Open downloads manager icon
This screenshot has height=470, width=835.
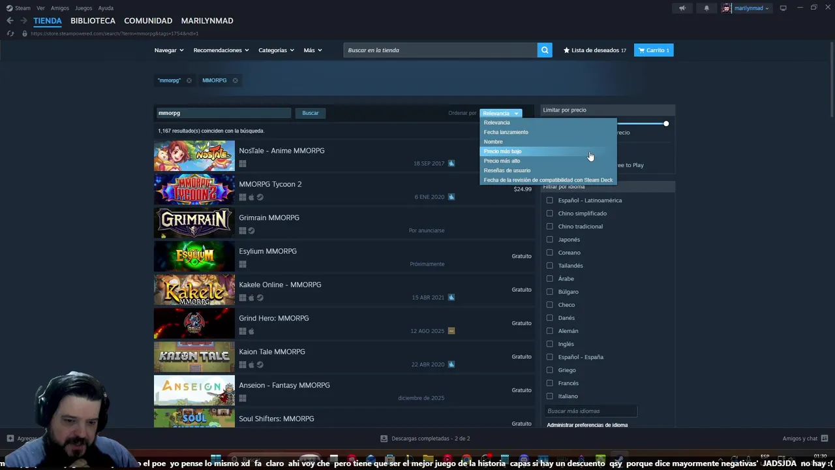(384, 439)
